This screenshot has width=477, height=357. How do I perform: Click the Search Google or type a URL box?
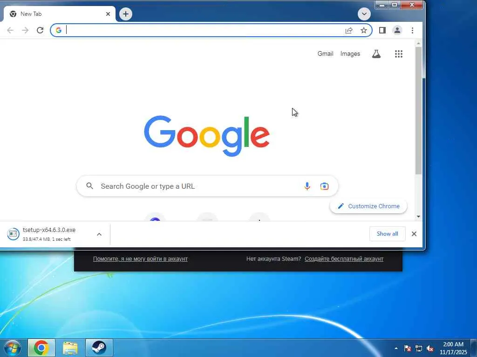coord(207,186)
